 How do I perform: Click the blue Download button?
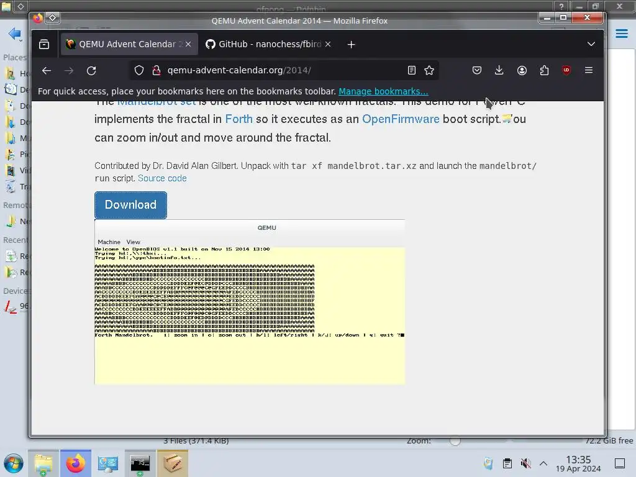click(x=130, y=205)
